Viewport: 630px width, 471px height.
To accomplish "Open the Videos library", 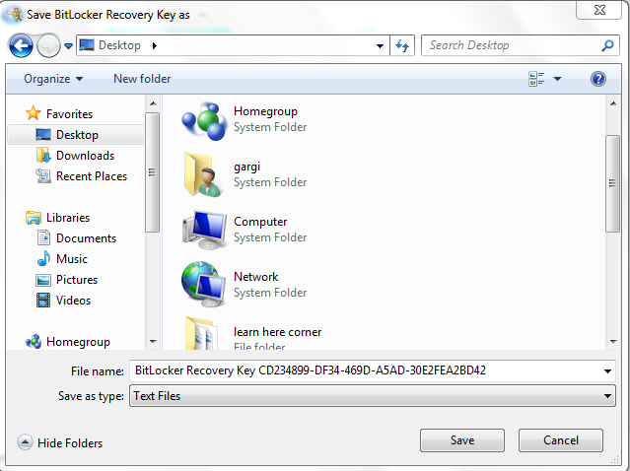I will point(73,301).
